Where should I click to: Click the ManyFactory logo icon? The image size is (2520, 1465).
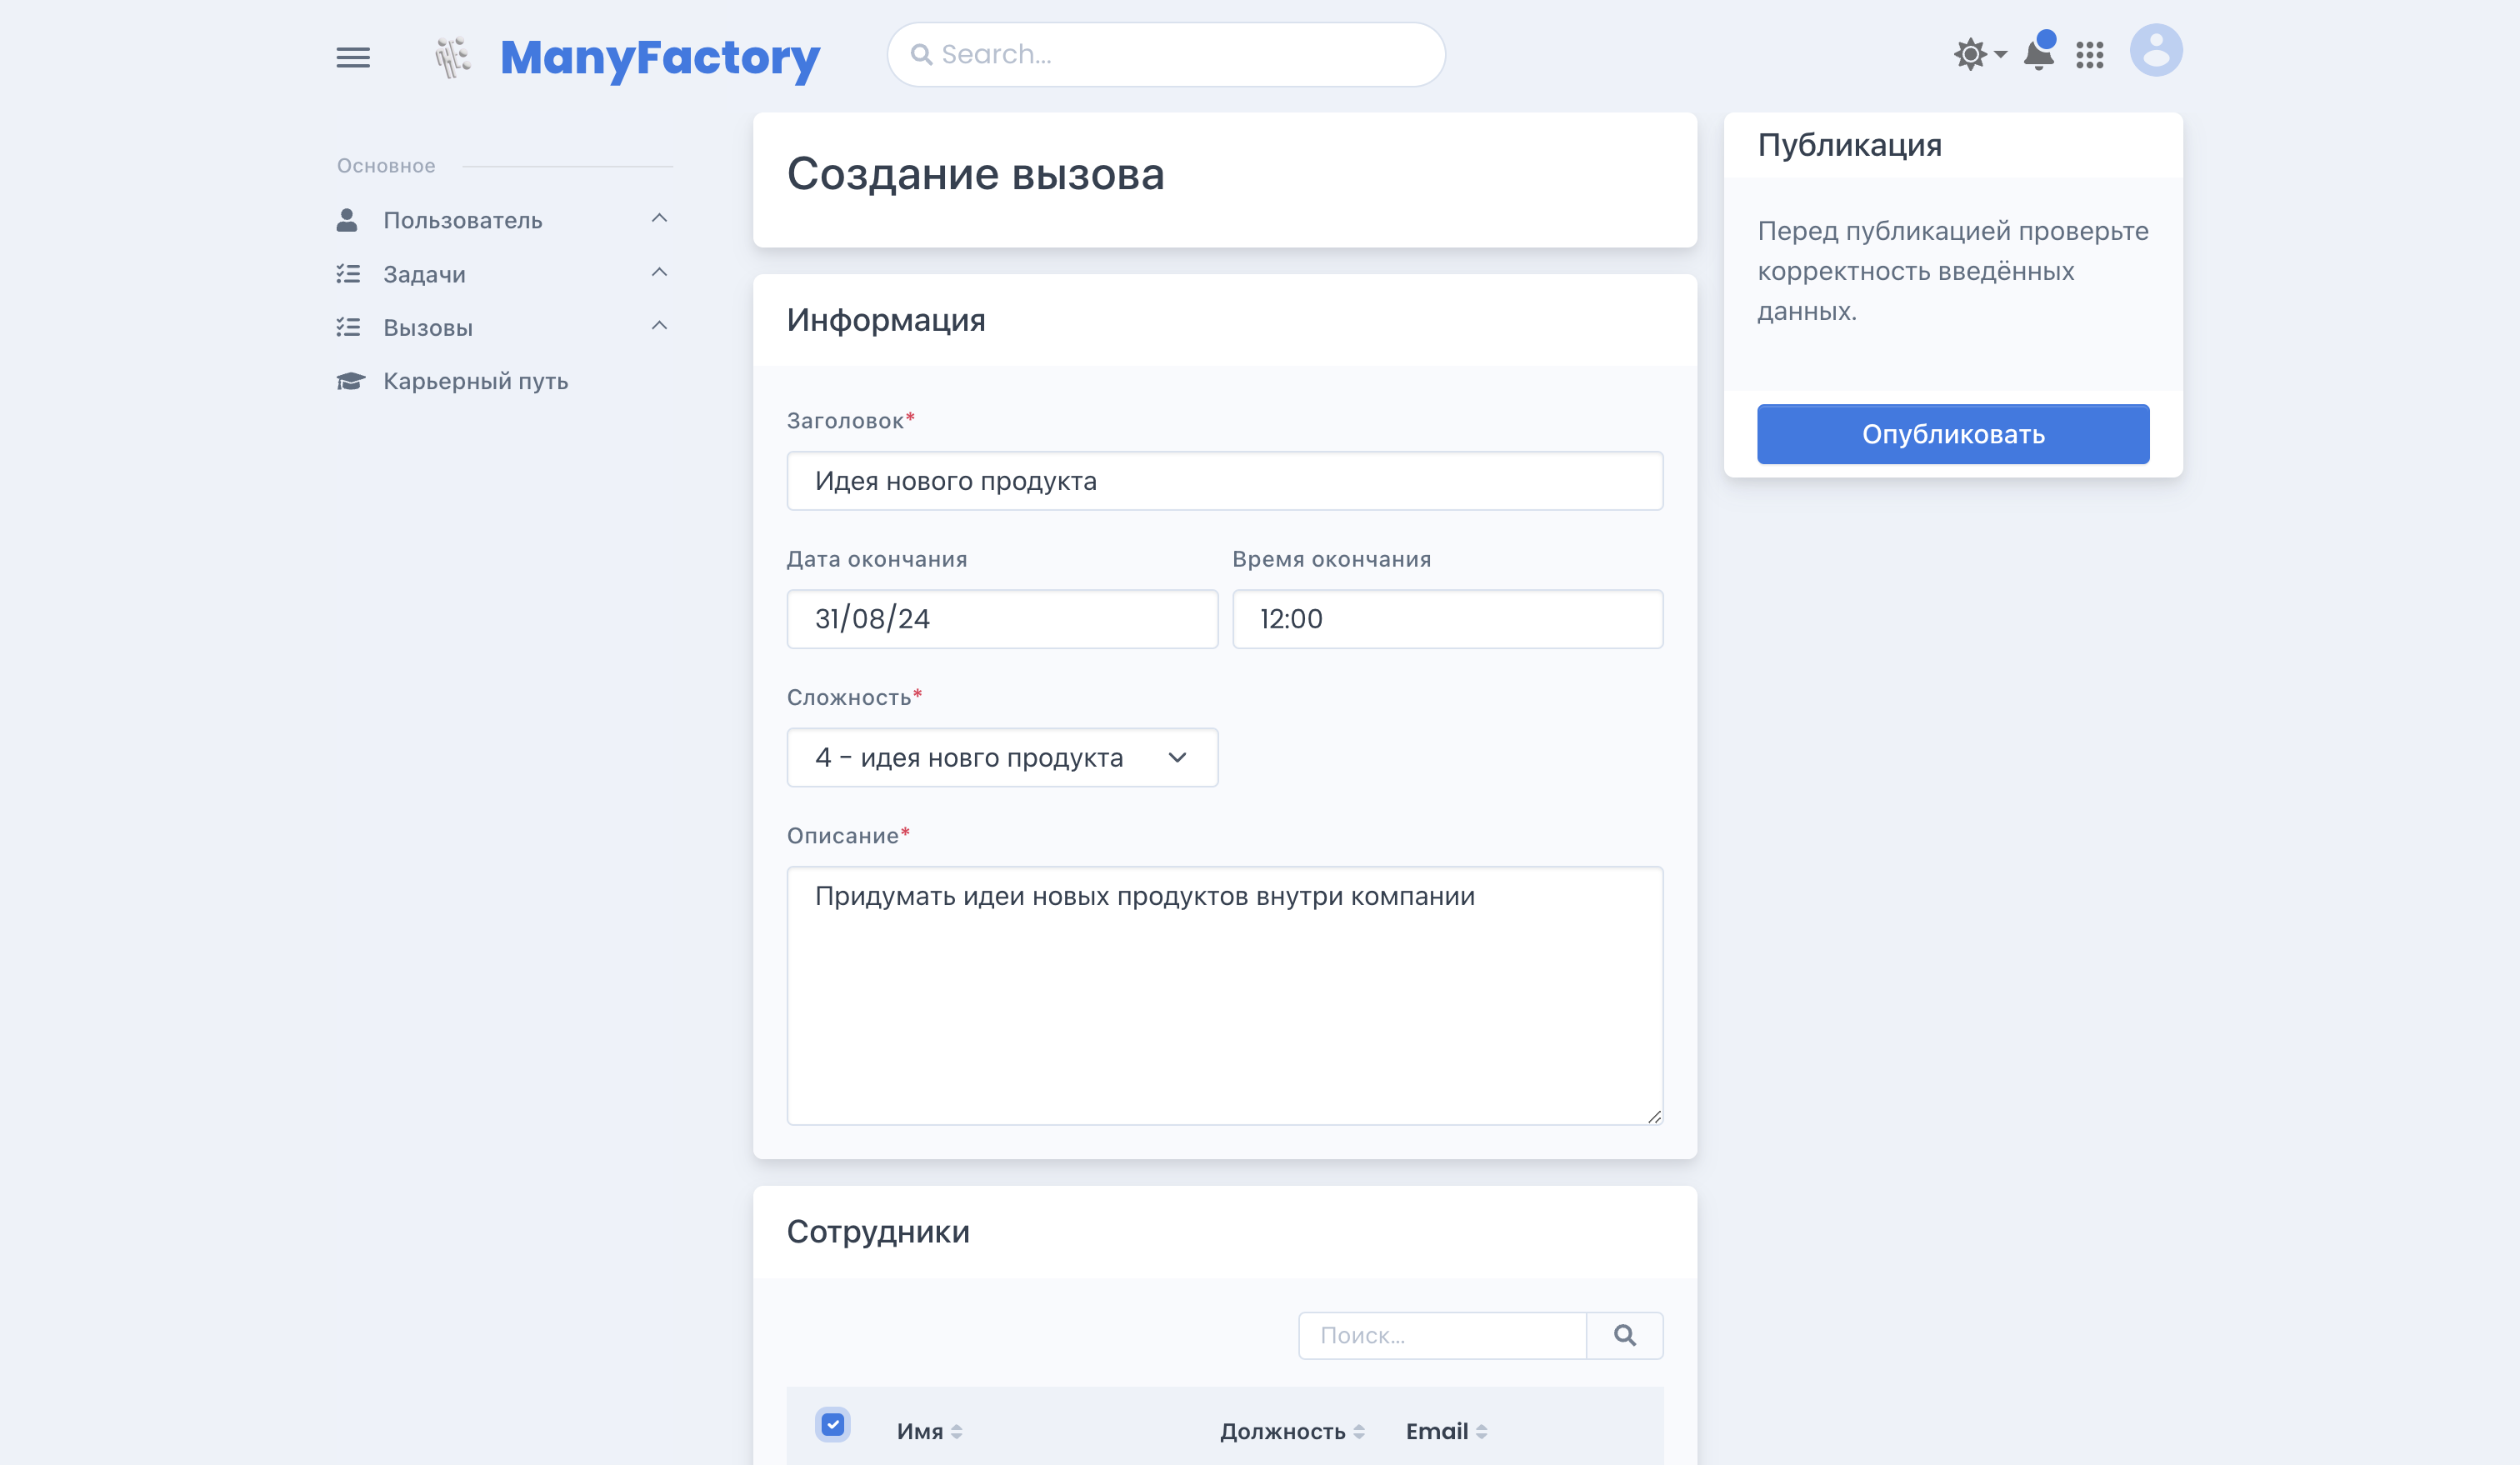point(452,57)
